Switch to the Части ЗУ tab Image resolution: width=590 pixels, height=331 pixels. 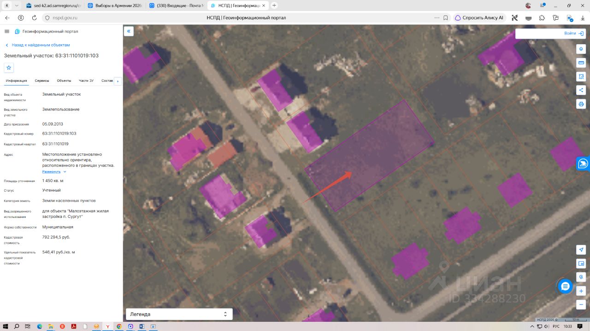(x=86, y=80)
